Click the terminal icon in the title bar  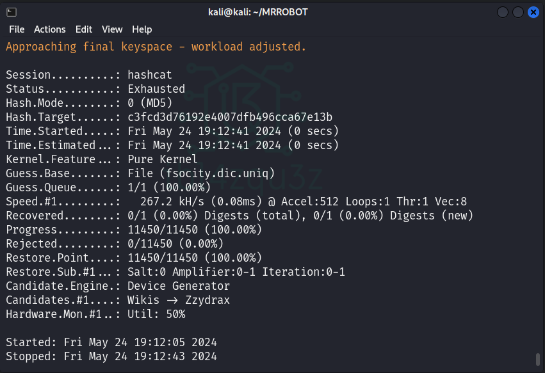click(x=12, y=12)
